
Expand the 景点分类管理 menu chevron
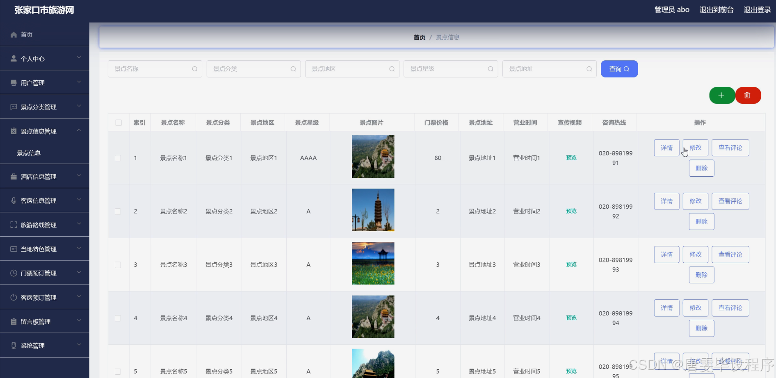click(79, 106)
